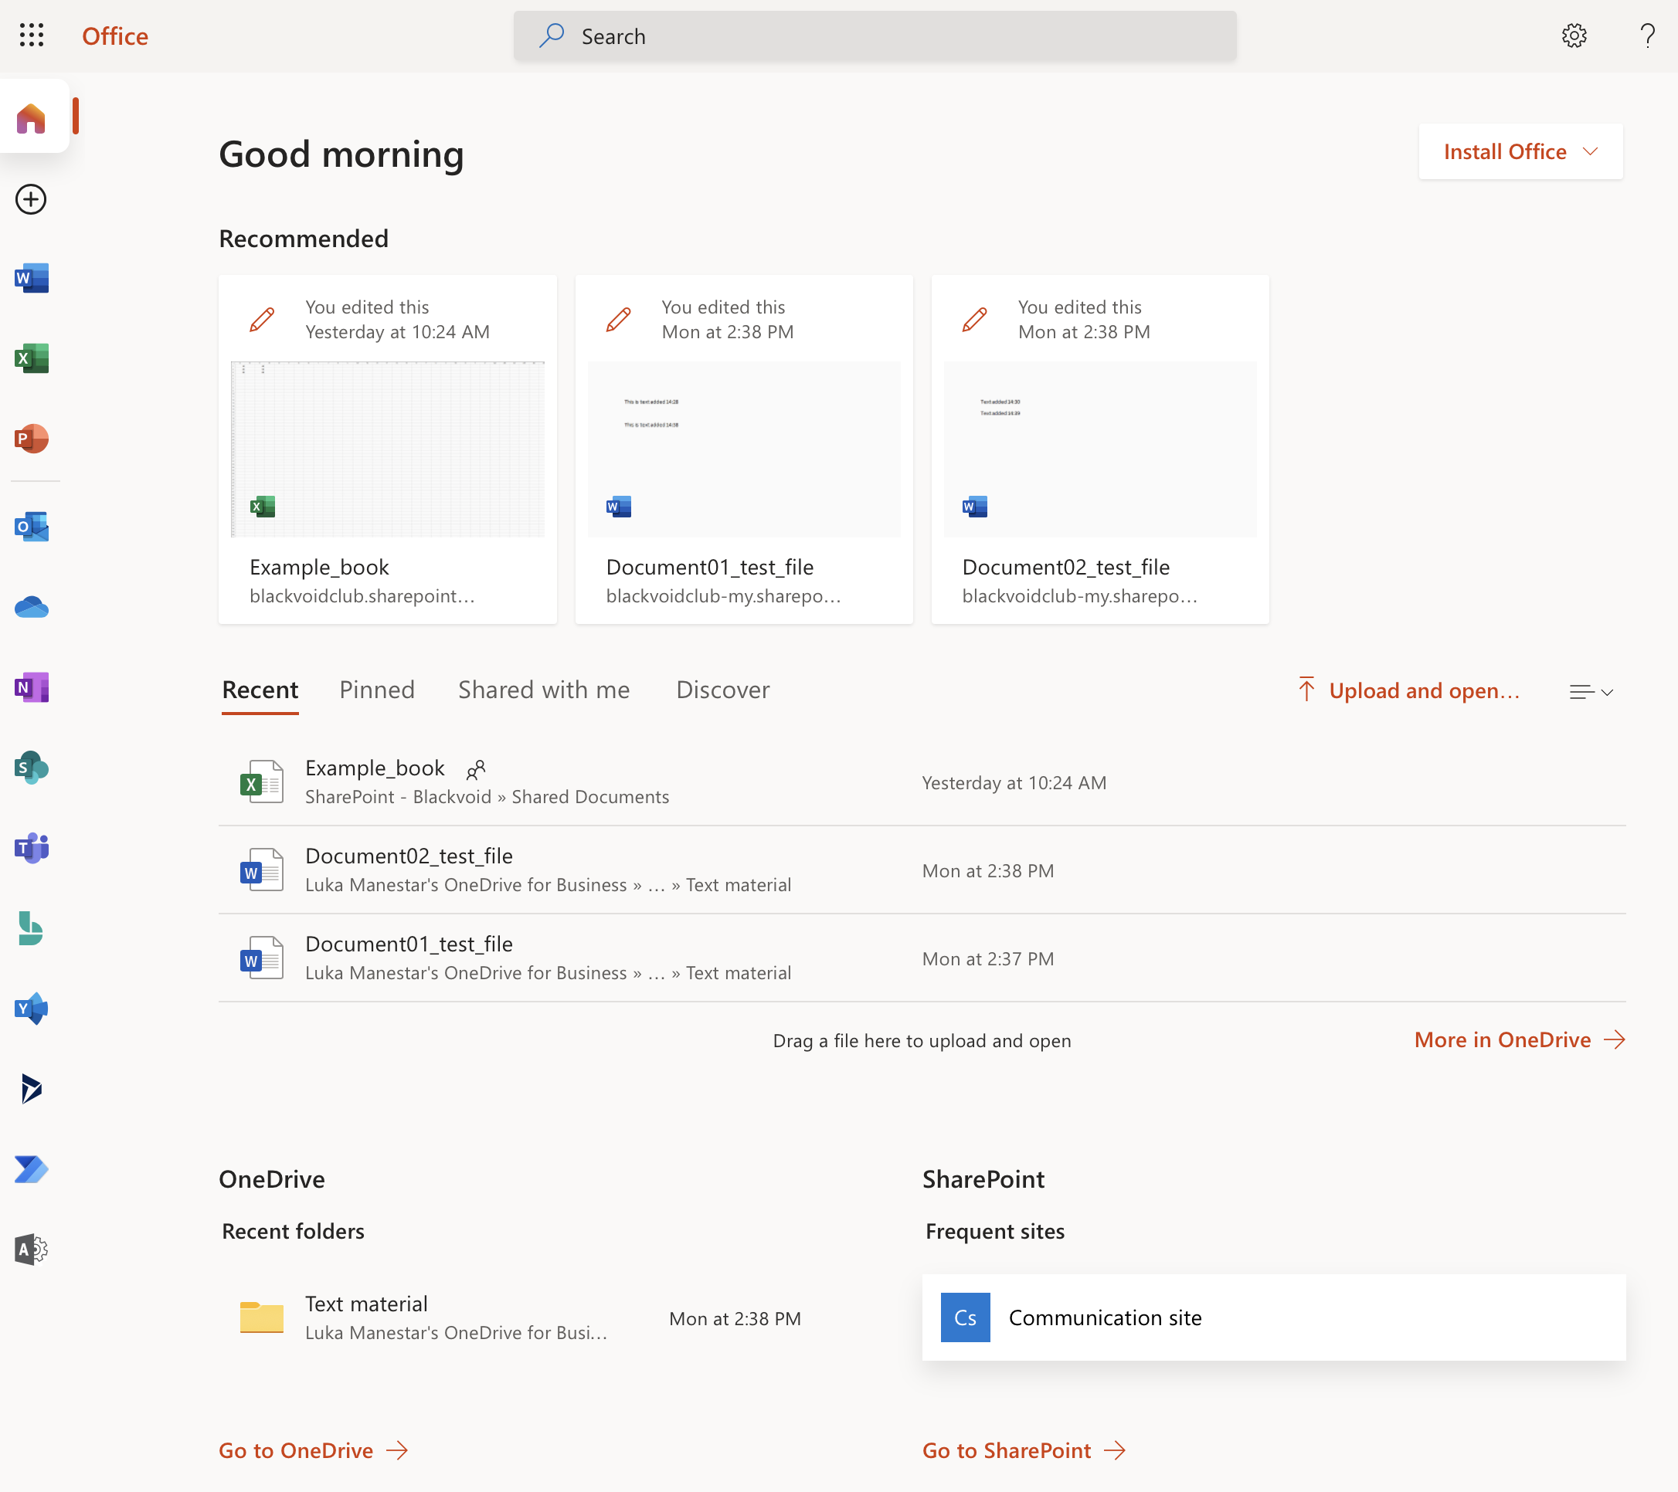Open Document01_test_file in the recent list

[922, 958]
